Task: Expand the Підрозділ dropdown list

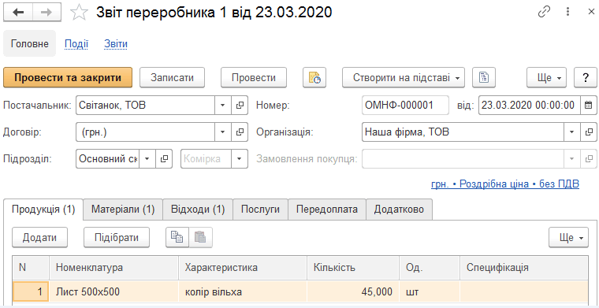Action: (148, 159)
